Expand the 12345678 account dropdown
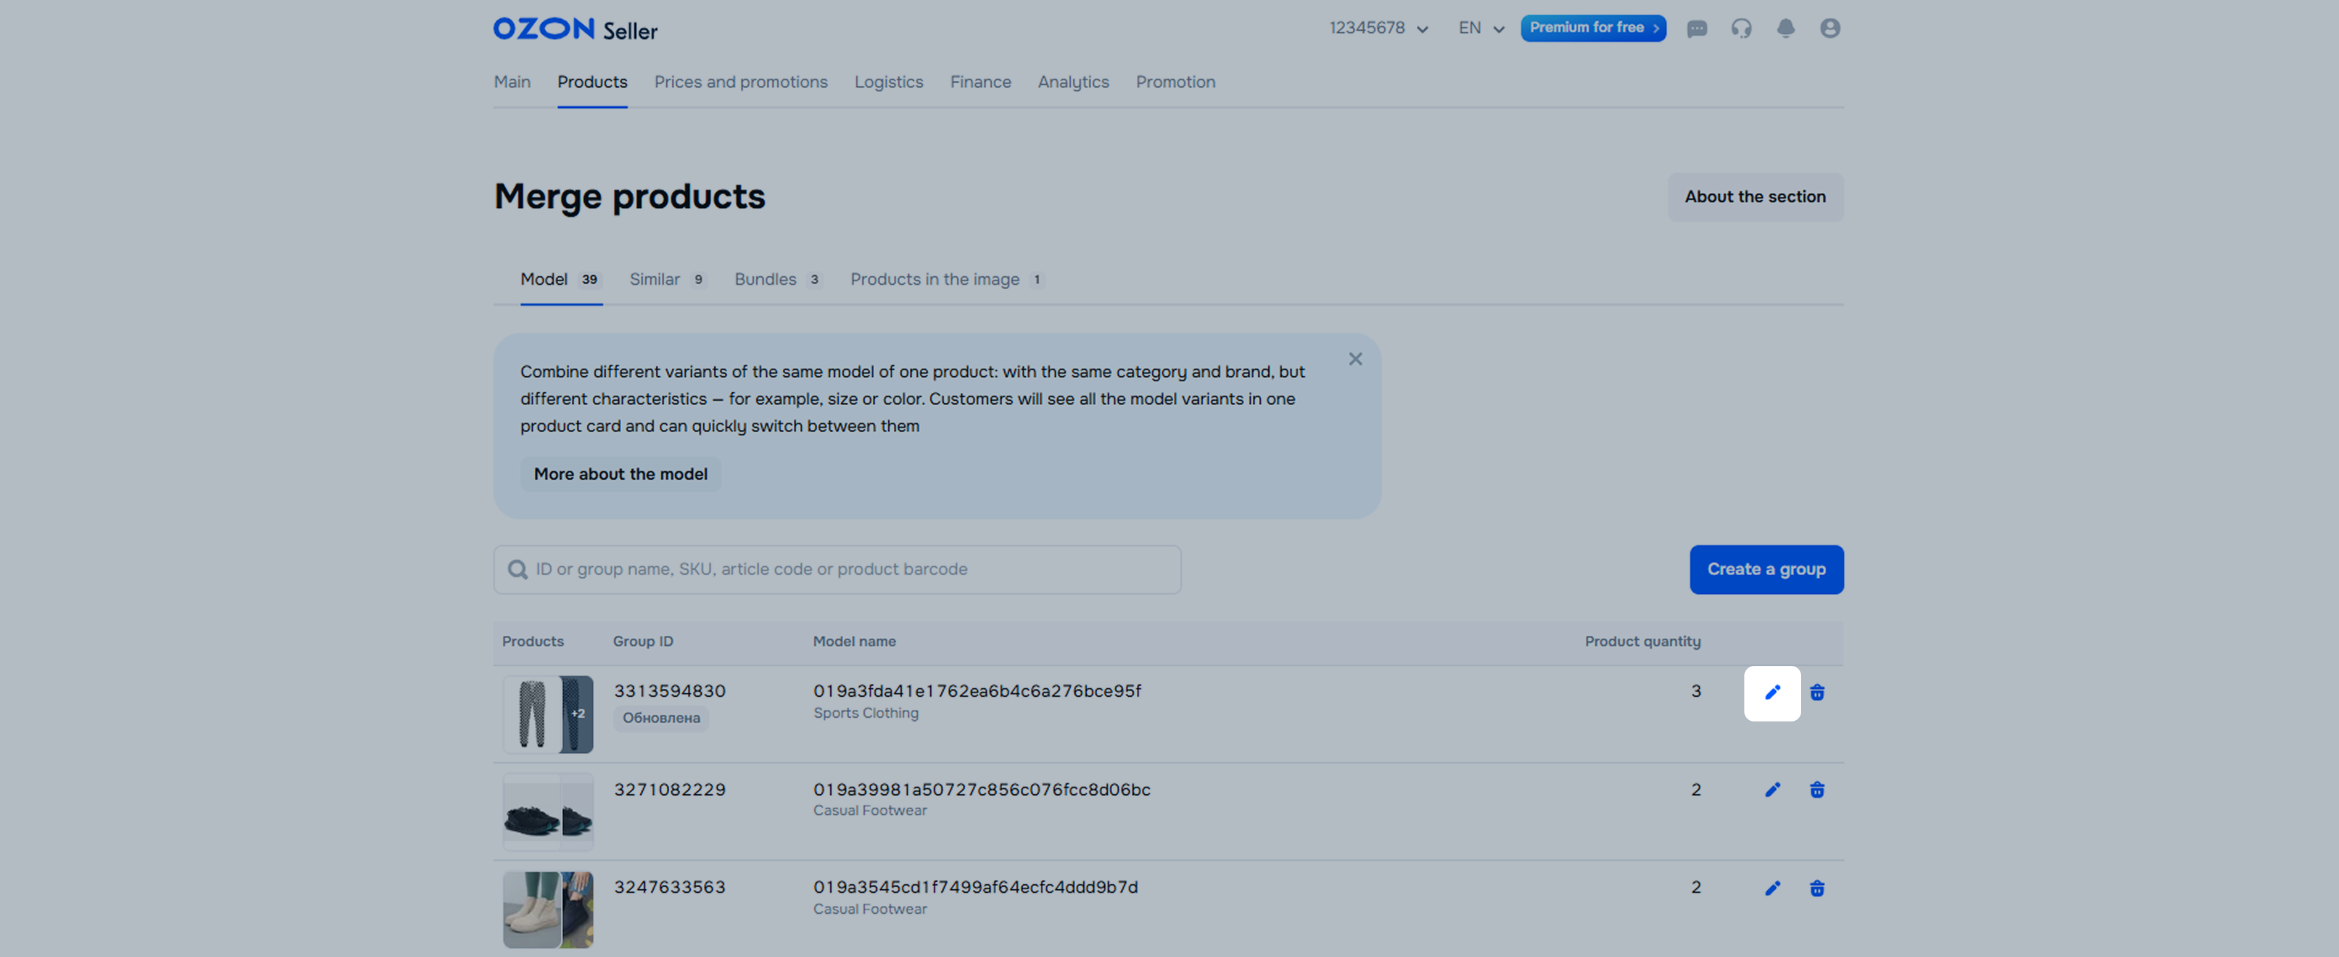This screenshot has height=957, width=2339. click(1377, 28)
